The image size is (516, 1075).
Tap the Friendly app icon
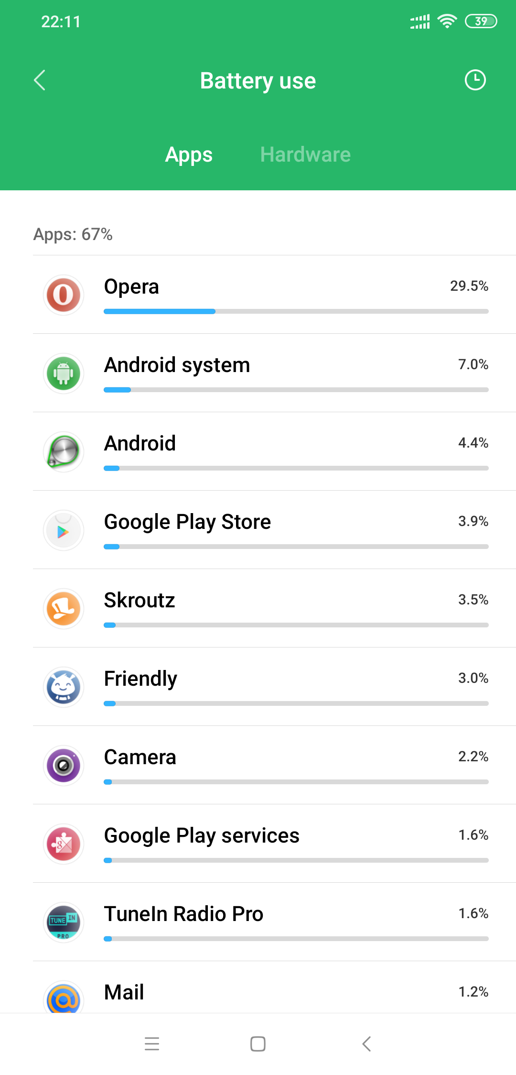coord(64,687)
